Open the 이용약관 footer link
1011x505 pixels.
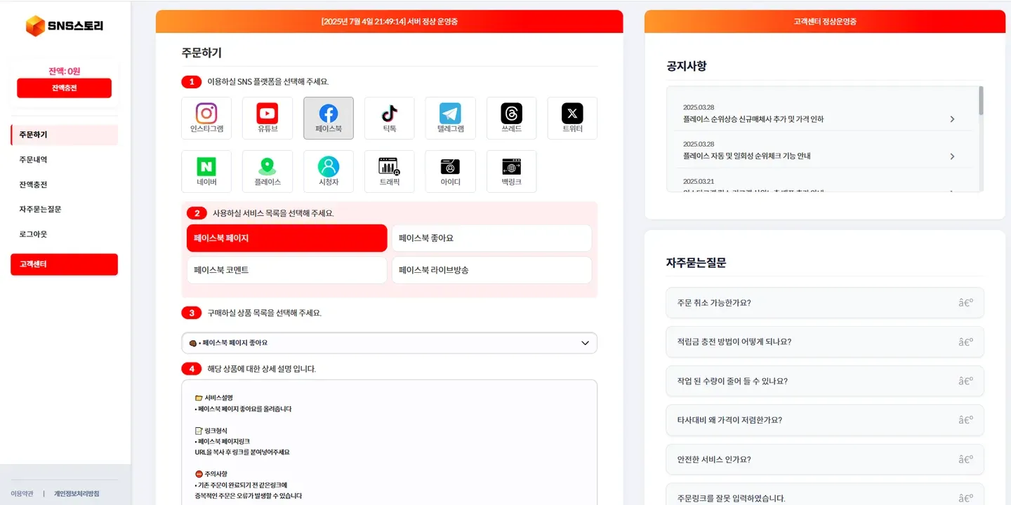coord(22,494)
